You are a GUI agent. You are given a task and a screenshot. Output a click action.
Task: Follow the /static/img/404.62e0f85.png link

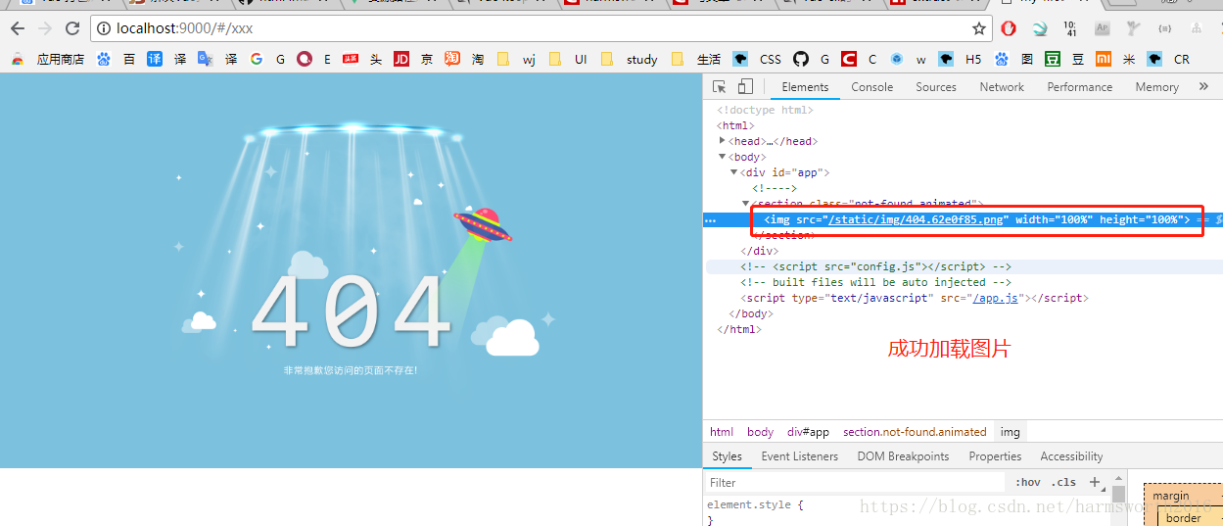pyautogui.click(x=916, y=219)
